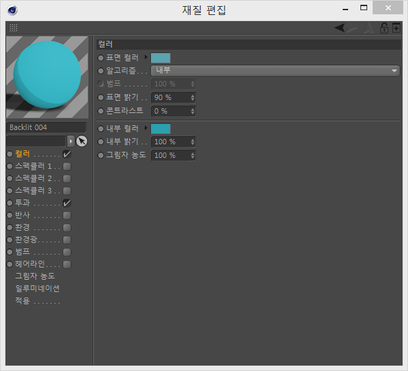Click the up arrow navigation icon
408x371 pixels.
[x=369, y=28]
